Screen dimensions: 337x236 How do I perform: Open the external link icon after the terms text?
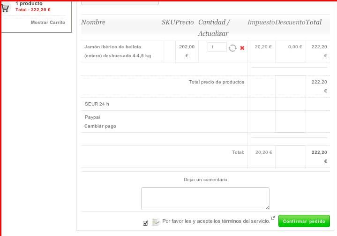point(273,218)
